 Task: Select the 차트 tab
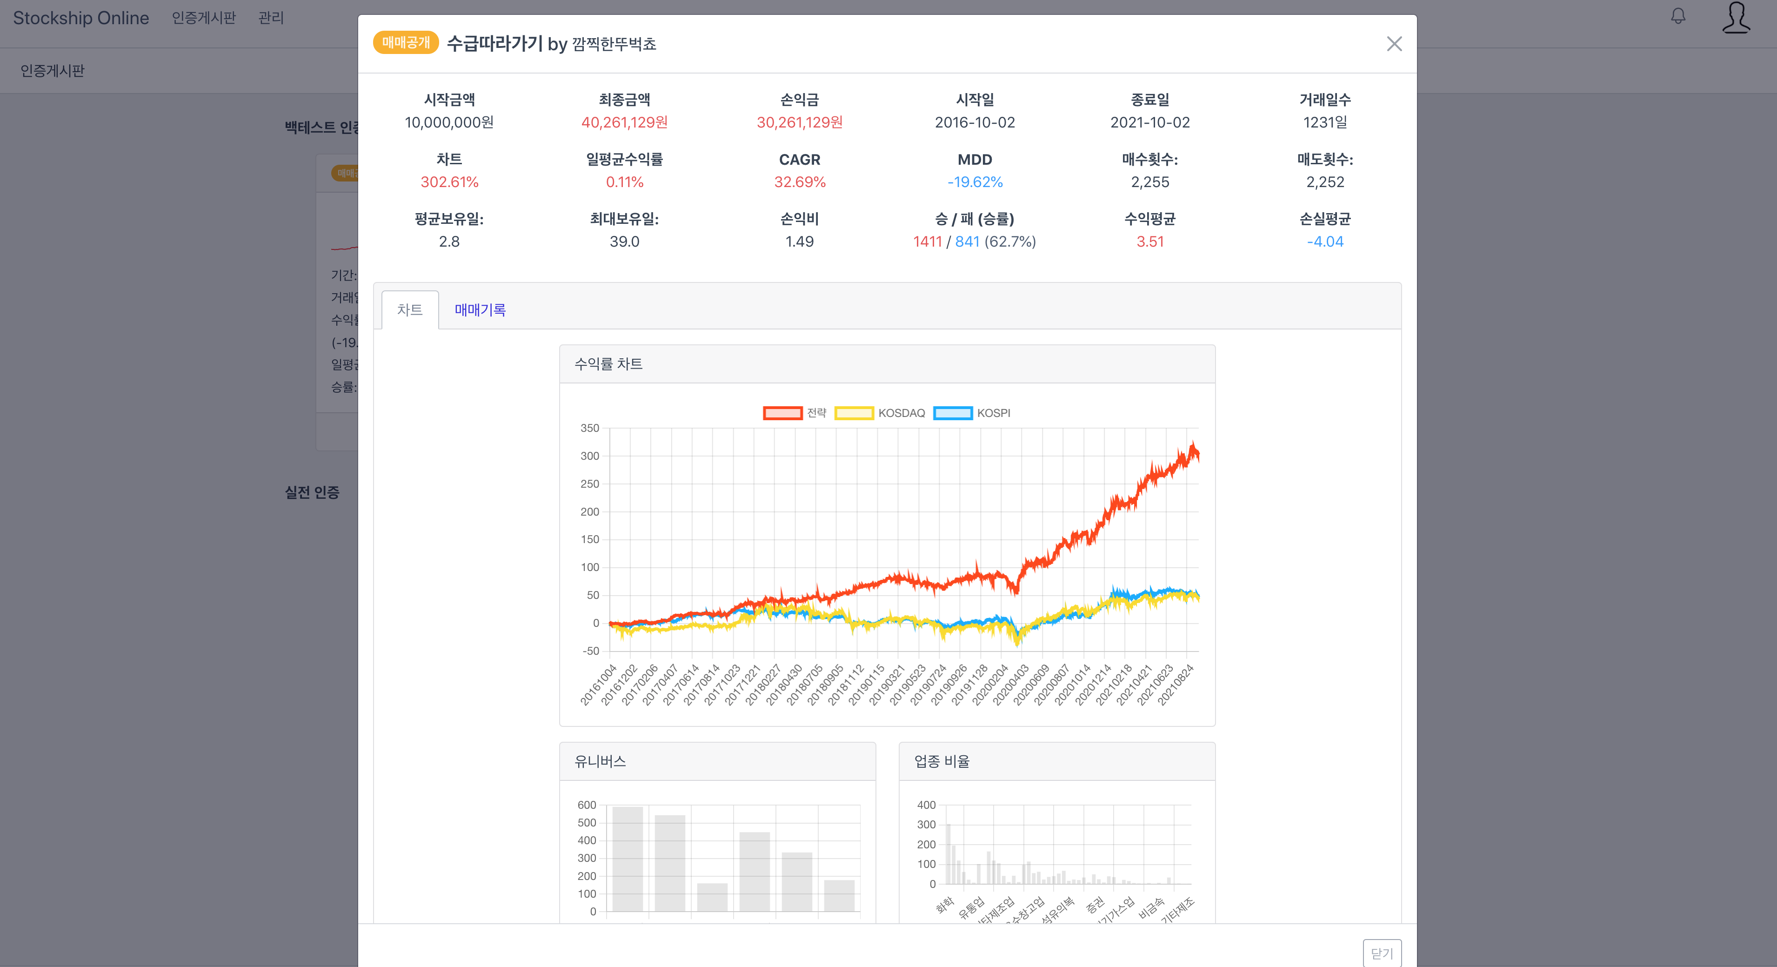(410, 310)
